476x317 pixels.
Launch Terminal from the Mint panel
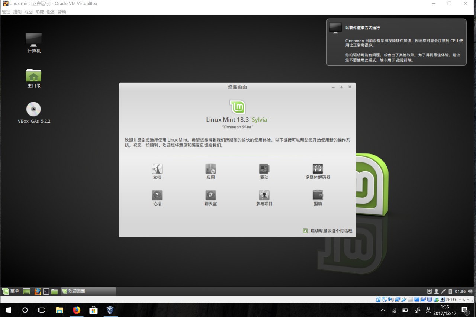(x=46, y=291)
